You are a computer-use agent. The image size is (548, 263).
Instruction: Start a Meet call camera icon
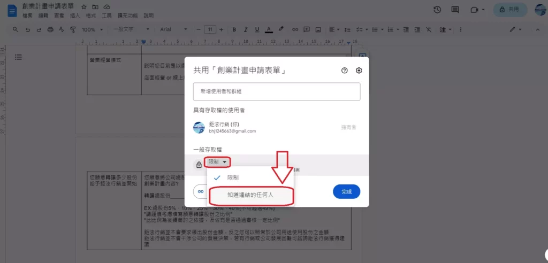pyautogui.click(x=474, y=10)
